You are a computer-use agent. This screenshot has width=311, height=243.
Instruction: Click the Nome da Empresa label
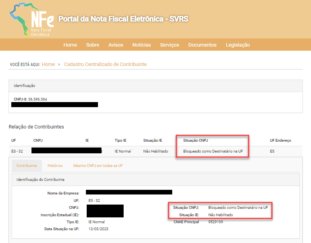click(63, 193)
